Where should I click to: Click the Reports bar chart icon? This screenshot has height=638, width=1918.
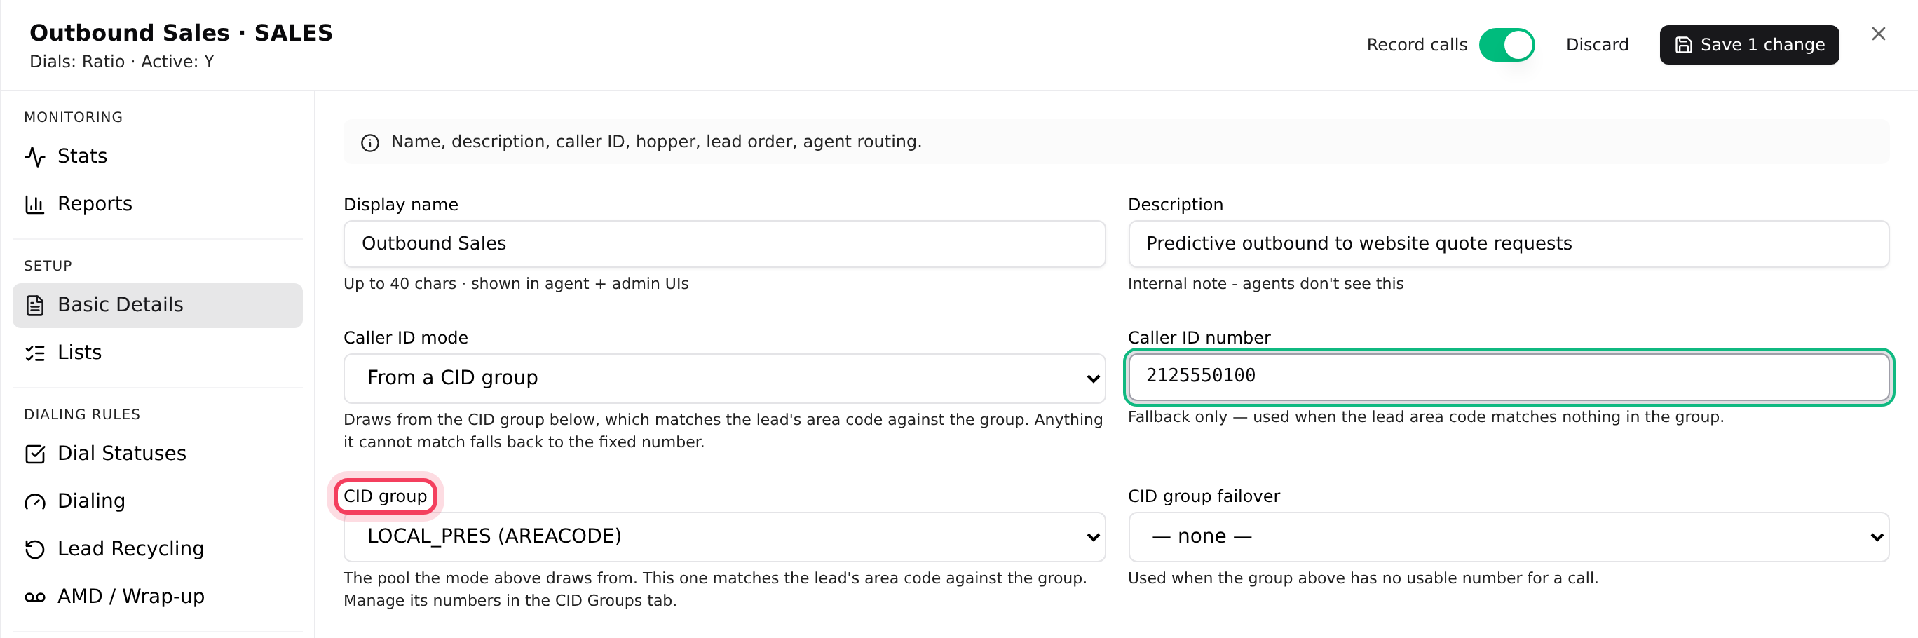coord(35,204)
